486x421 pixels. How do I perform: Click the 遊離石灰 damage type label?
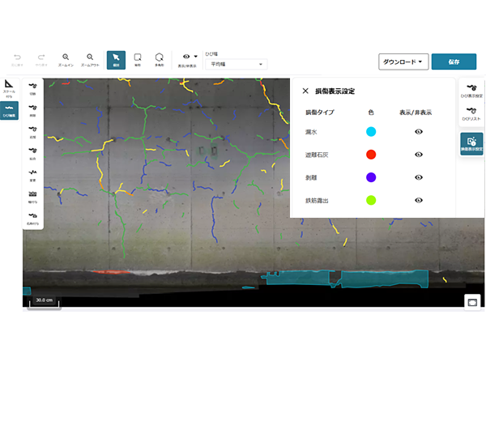tap(317, 155)
